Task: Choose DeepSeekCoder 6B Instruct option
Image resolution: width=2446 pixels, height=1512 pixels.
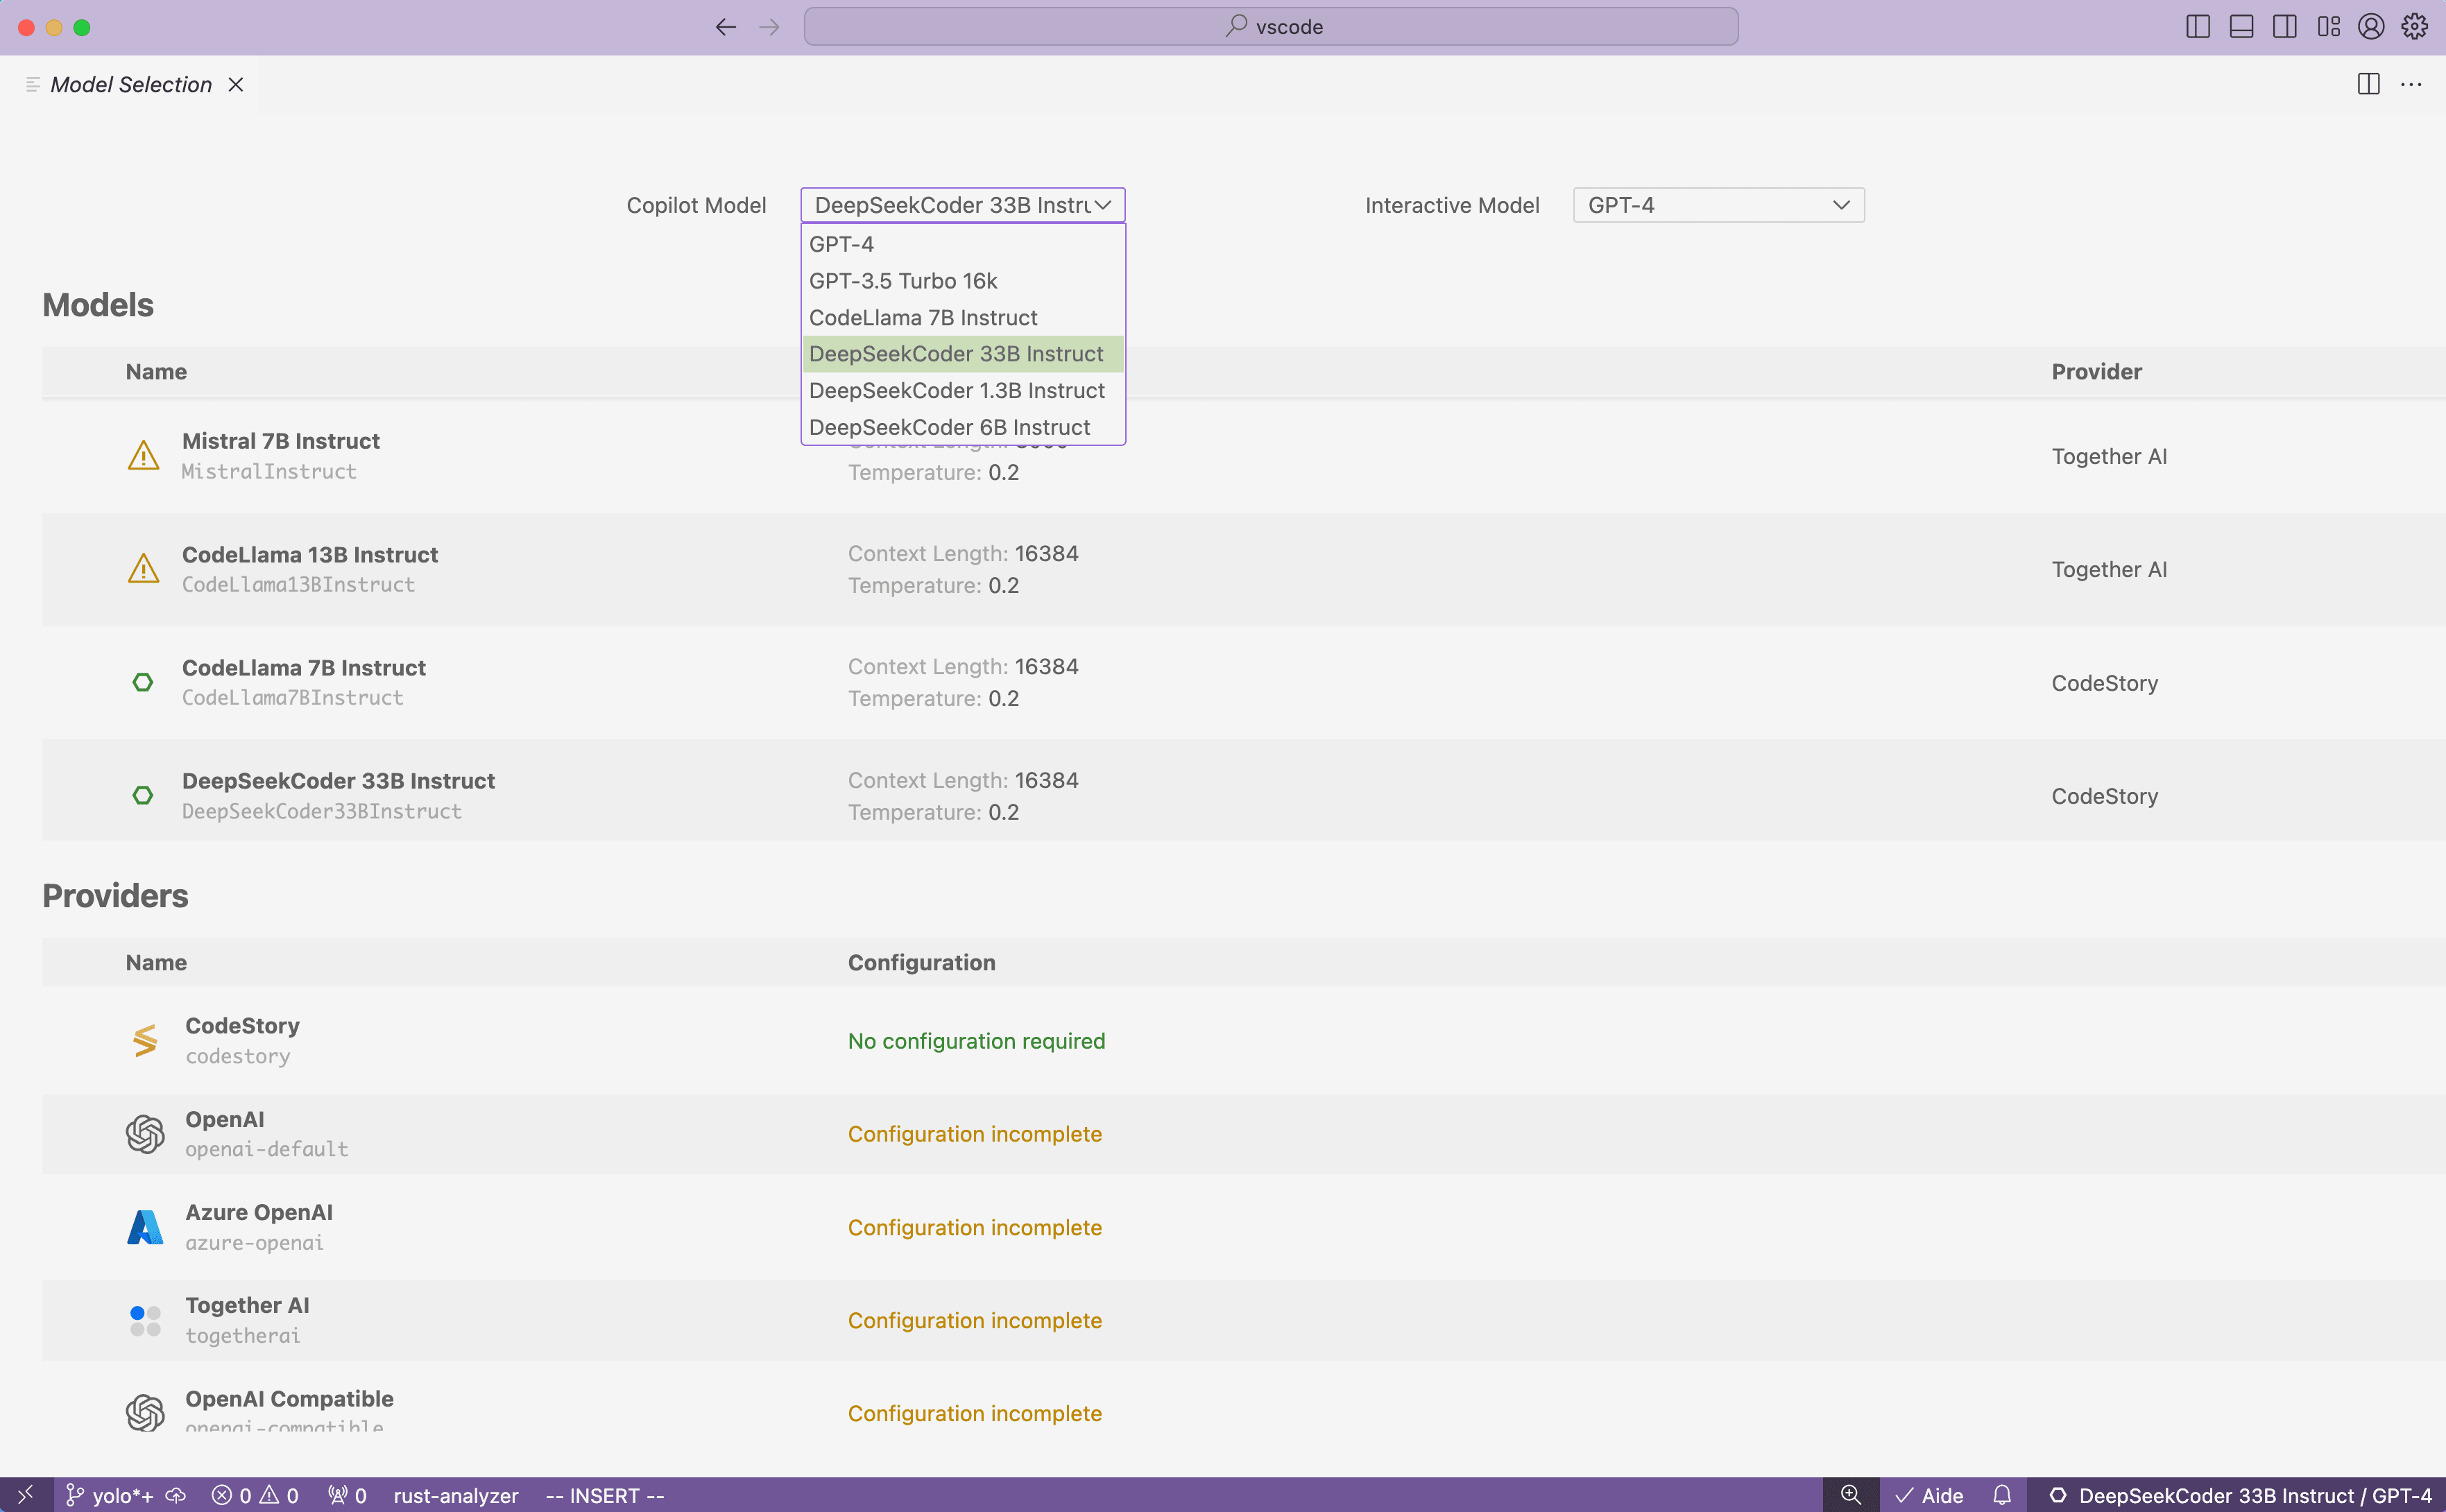Action: [x=963, y=427]
